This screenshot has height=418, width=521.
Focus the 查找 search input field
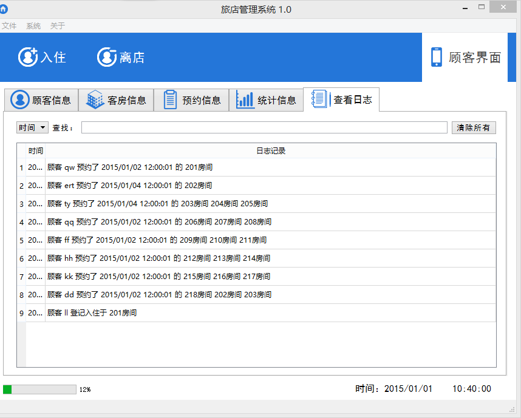pyautogui.click(x=264, y=127)
